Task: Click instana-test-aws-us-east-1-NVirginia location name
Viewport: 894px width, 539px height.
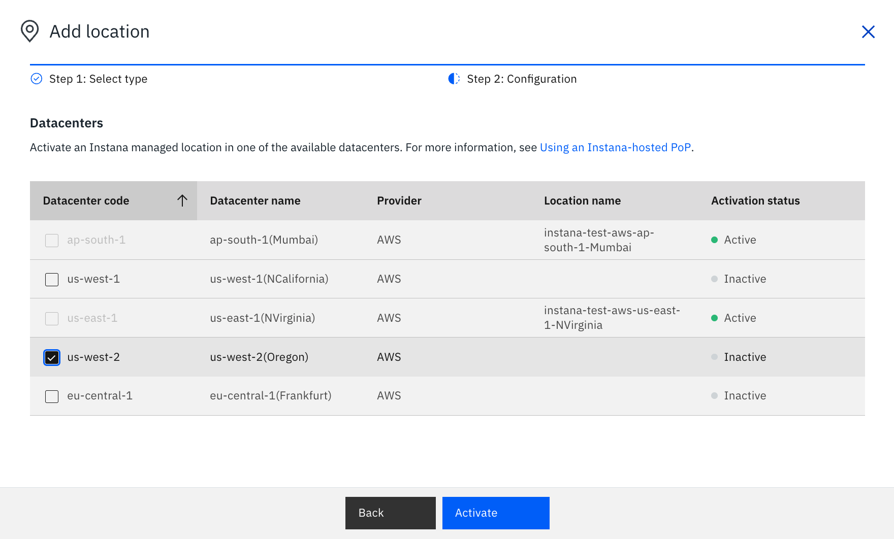Action: tap(612, 318)
